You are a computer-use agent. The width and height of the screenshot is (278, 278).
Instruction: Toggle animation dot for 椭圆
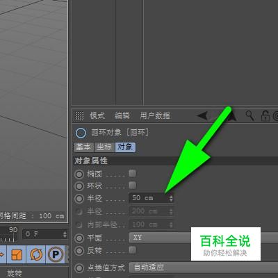[x=79, y=174]
